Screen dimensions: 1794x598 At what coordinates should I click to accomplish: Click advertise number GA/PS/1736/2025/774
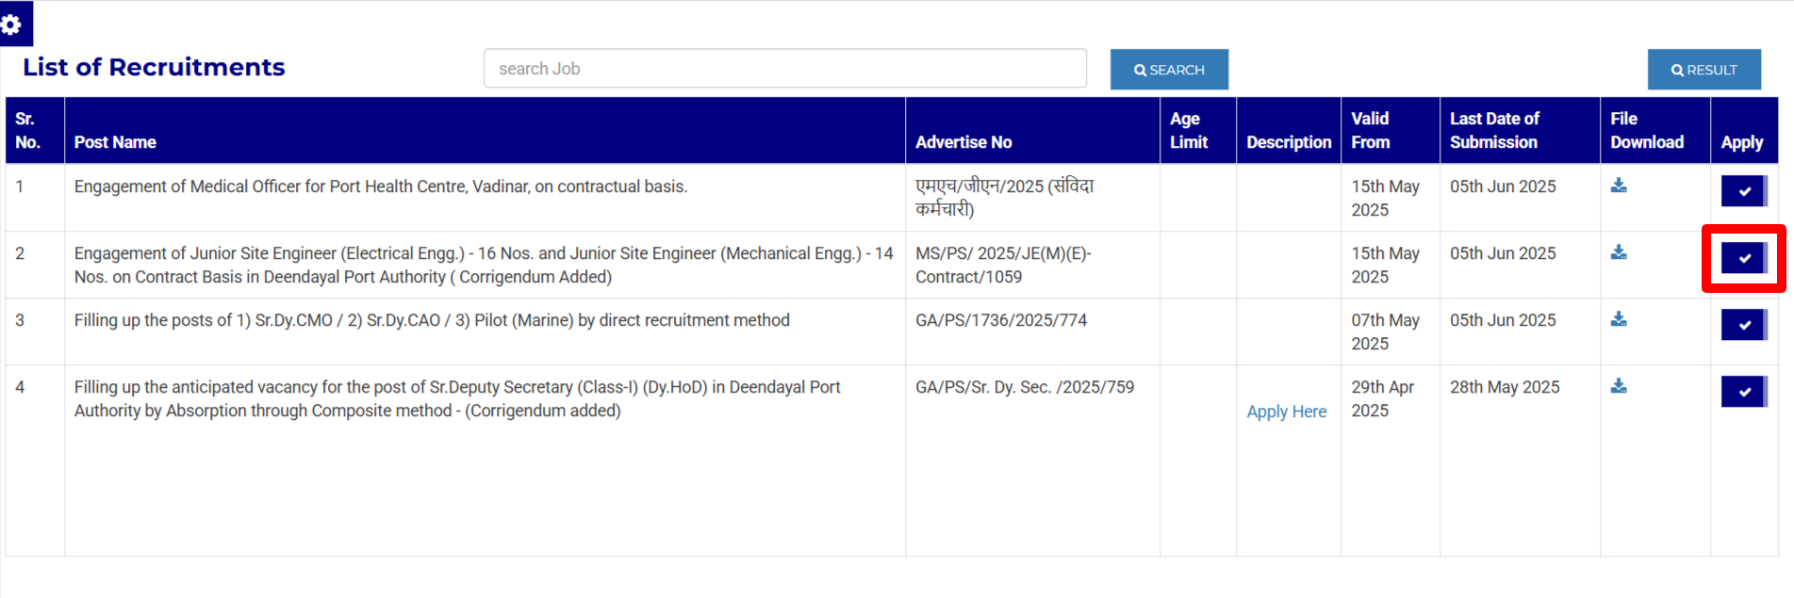click(1000, 320)
